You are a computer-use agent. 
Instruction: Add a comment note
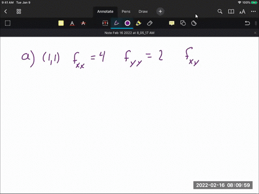coord(172,23)
